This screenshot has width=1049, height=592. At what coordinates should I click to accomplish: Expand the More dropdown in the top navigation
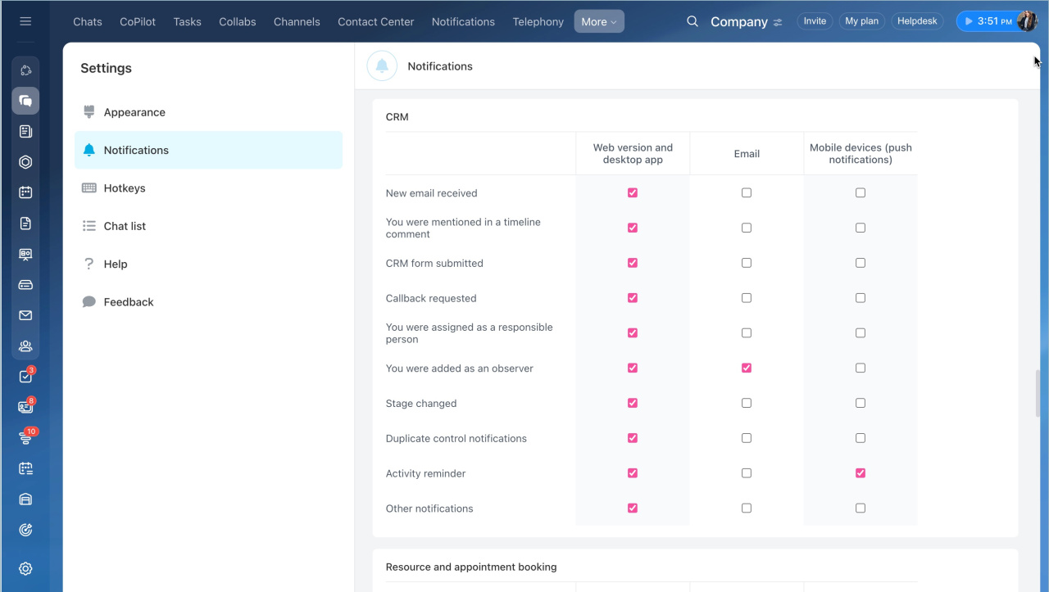tap(598, 22)
